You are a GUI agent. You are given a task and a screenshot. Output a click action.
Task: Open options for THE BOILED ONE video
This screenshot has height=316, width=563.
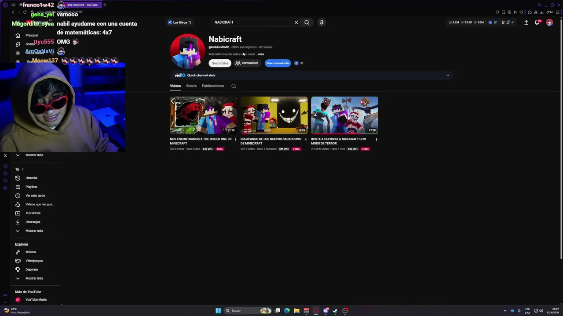click(x=235, y=140)
